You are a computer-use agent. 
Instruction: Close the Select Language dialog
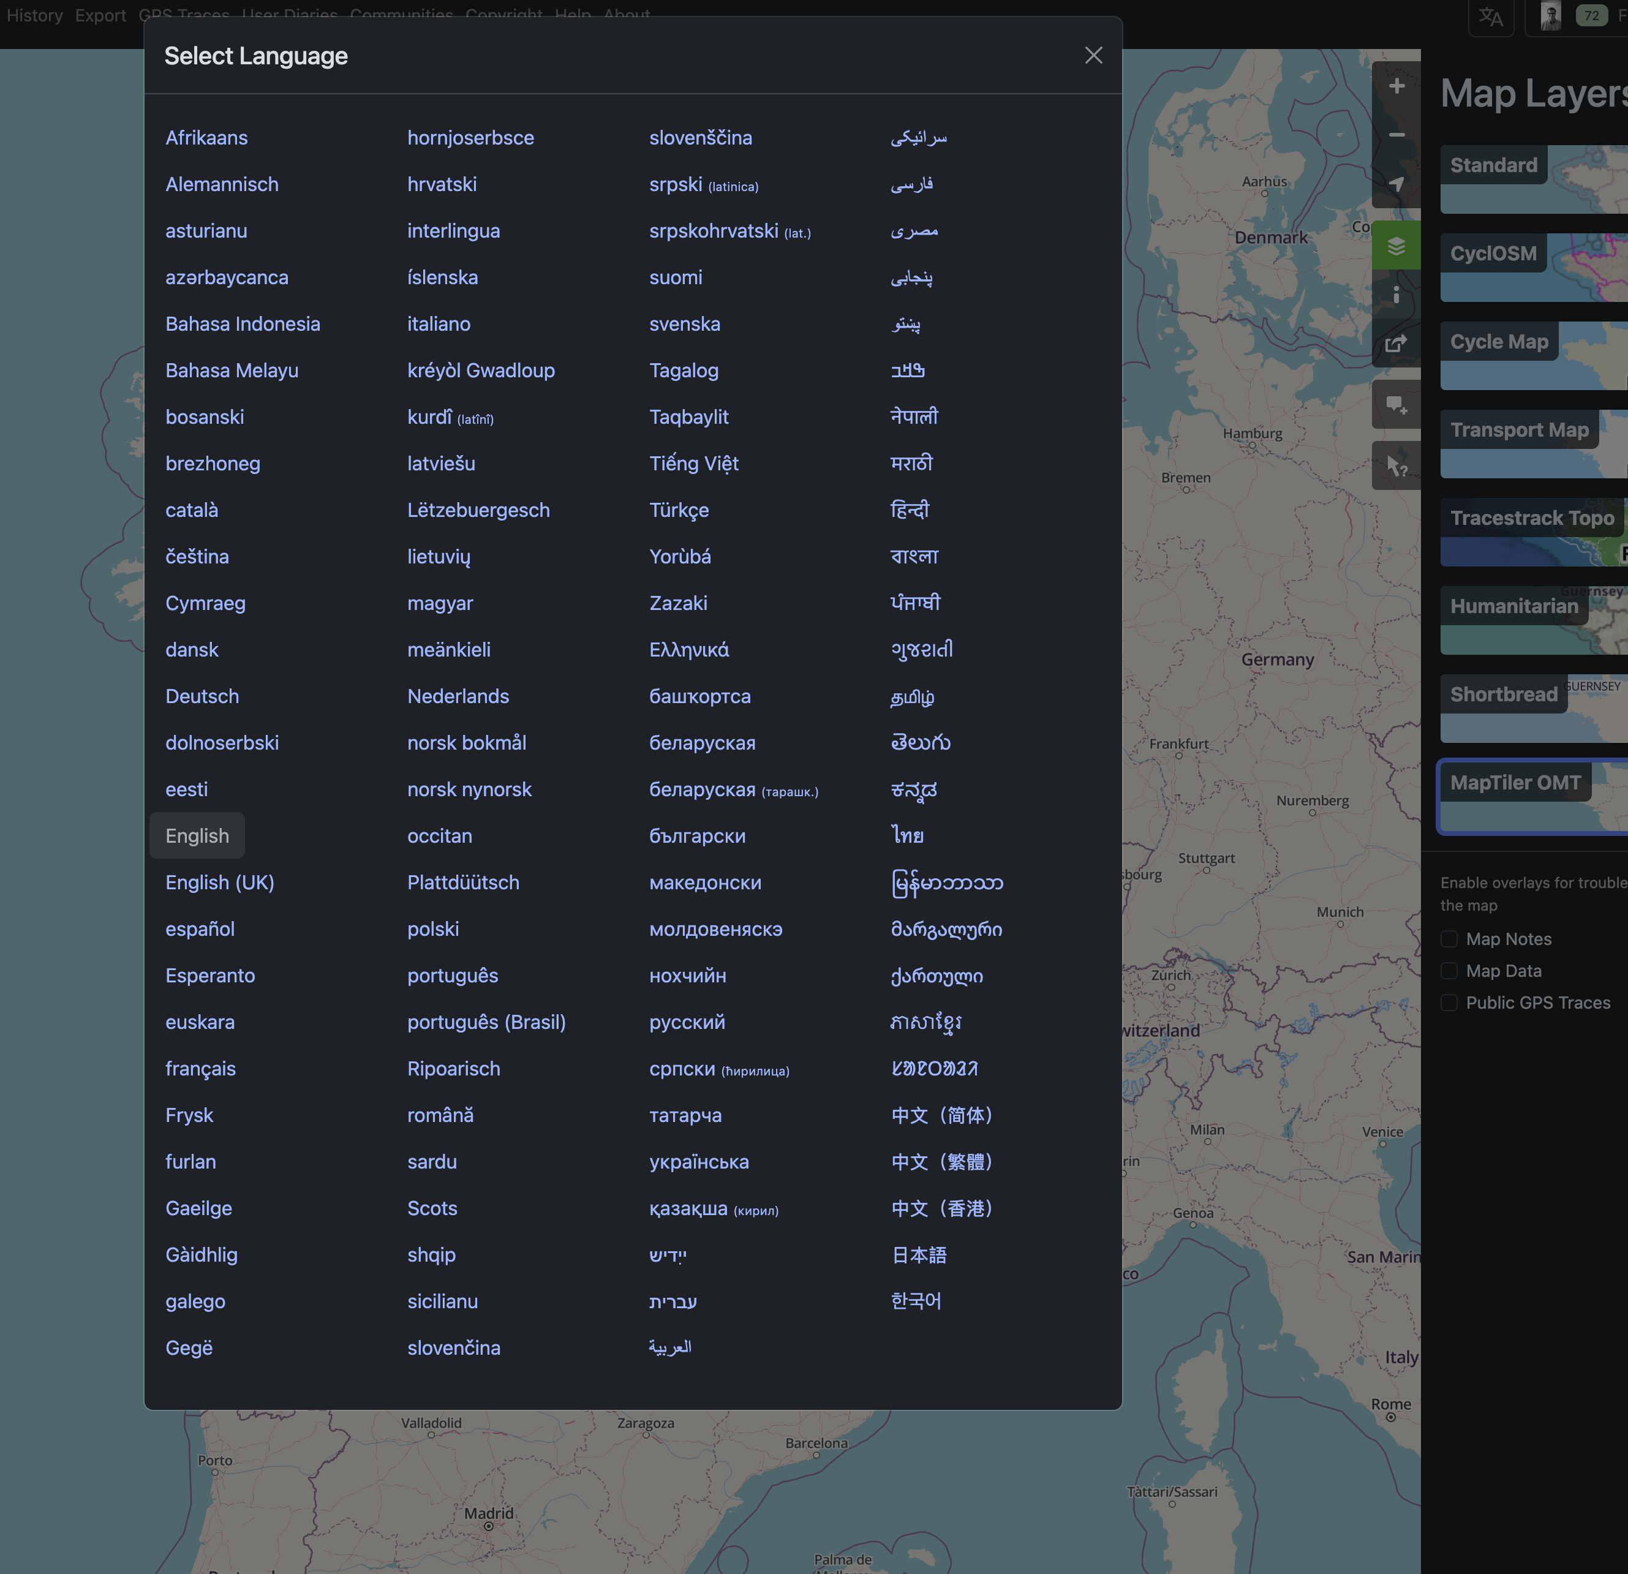coord(1093,56)
